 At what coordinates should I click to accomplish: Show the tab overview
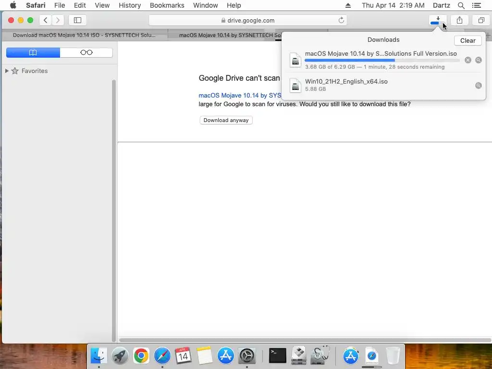point(481,20)
